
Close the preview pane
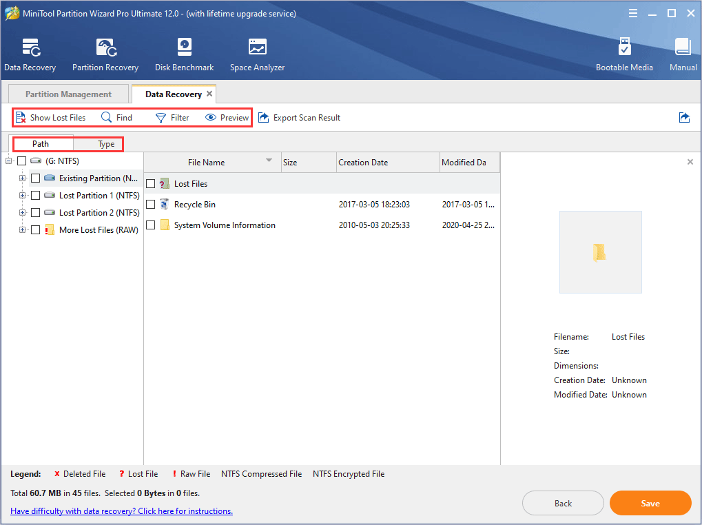690,162
